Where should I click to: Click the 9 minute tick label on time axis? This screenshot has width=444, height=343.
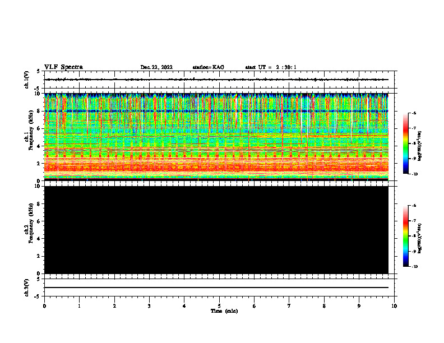359,306
